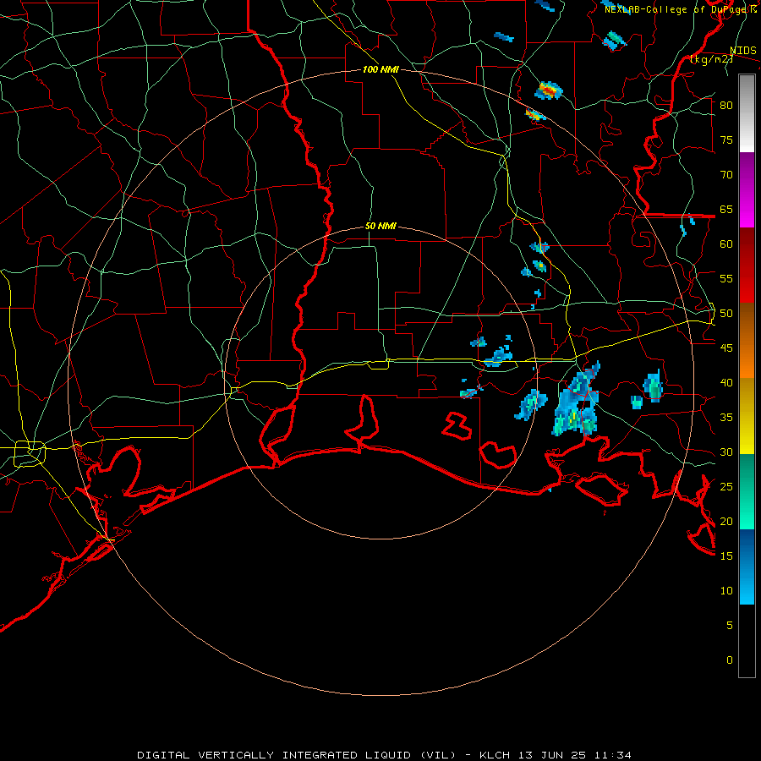Viewport: 761px width, 761px height.
Task: Select the legend value 50
Action: [x=726, y=314]
